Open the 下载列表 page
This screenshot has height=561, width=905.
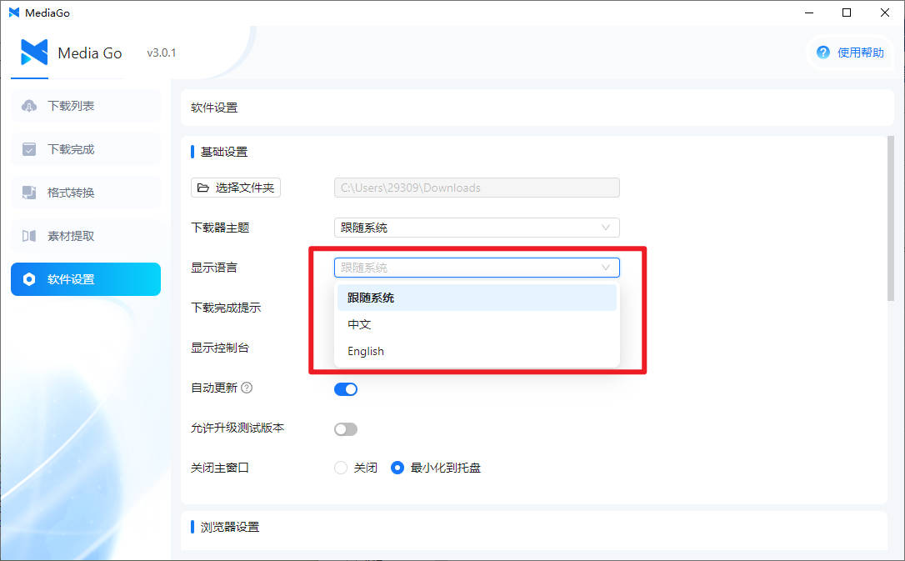click(86, 106)
